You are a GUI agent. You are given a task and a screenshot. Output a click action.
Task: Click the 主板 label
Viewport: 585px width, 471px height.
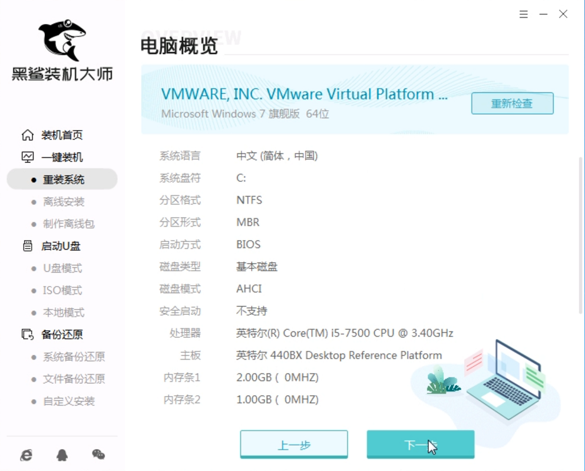pyautogui.click(x=190, y=356)
